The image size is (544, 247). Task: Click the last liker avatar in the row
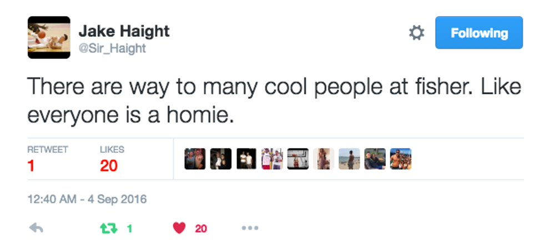(x=400, y=159)
